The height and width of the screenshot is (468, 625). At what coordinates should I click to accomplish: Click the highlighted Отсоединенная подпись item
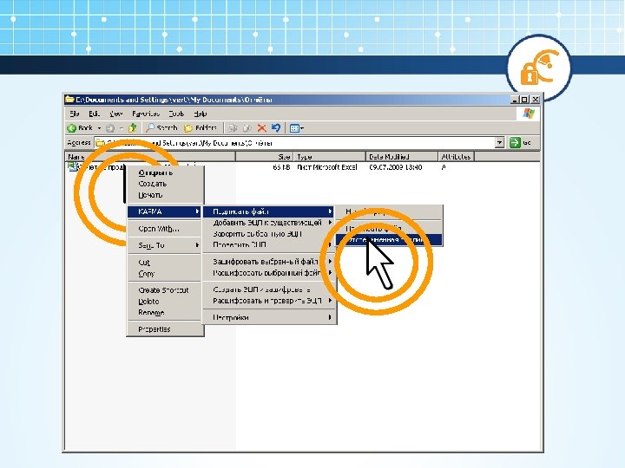click(389, 239)
